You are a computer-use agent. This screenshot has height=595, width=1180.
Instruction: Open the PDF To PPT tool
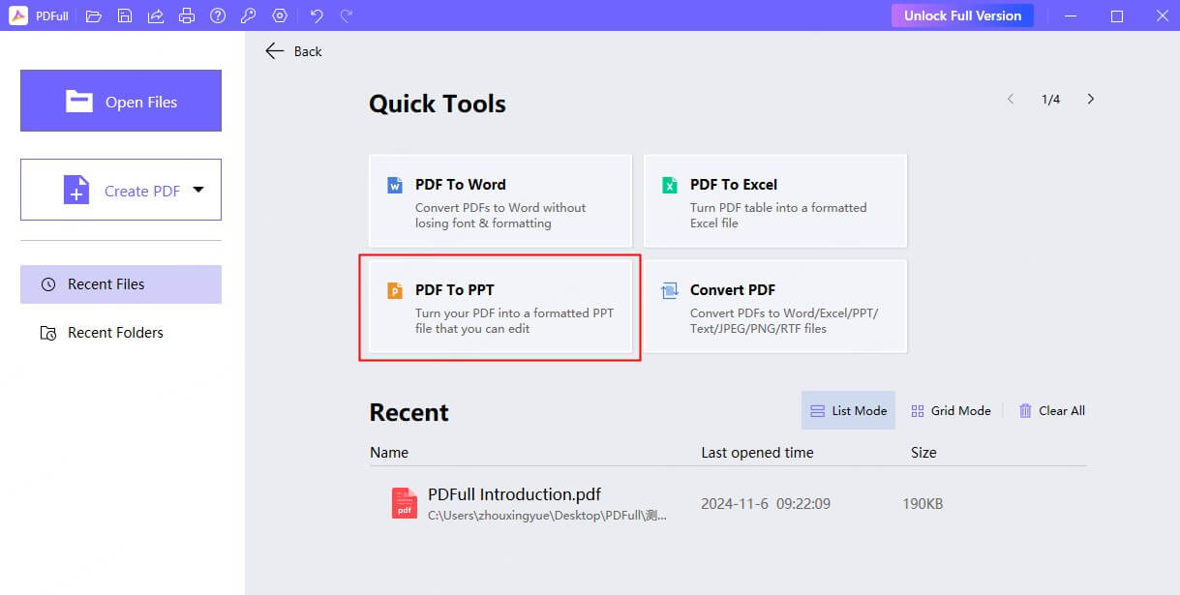pos(499,307)
